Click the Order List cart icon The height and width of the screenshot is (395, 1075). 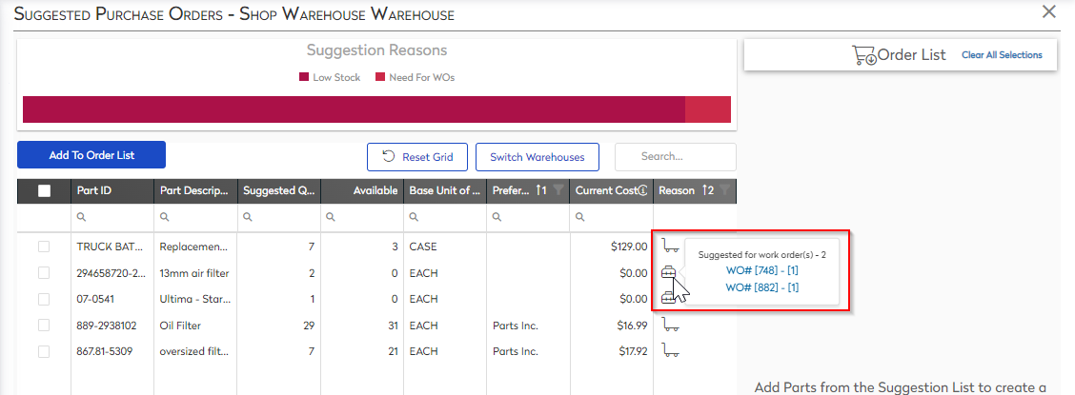863,55
